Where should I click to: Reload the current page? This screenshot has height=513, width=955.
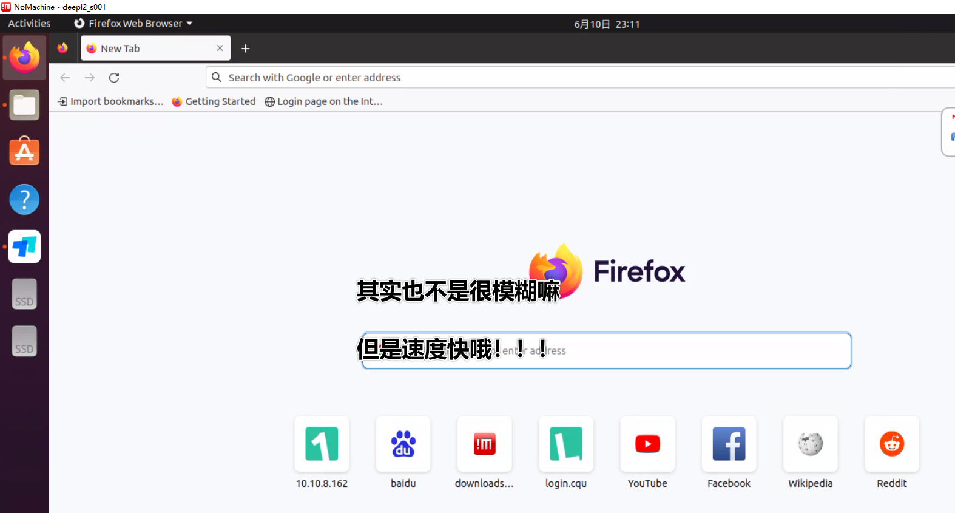pos(114,78)
